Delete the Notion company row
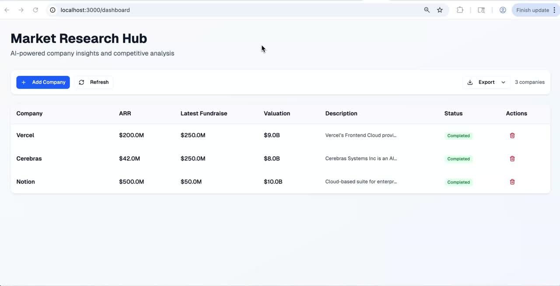 (512, 182)
